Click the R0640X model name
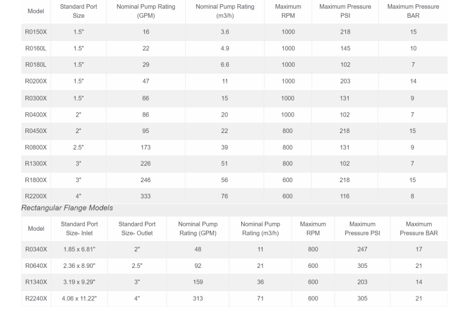 36,266
